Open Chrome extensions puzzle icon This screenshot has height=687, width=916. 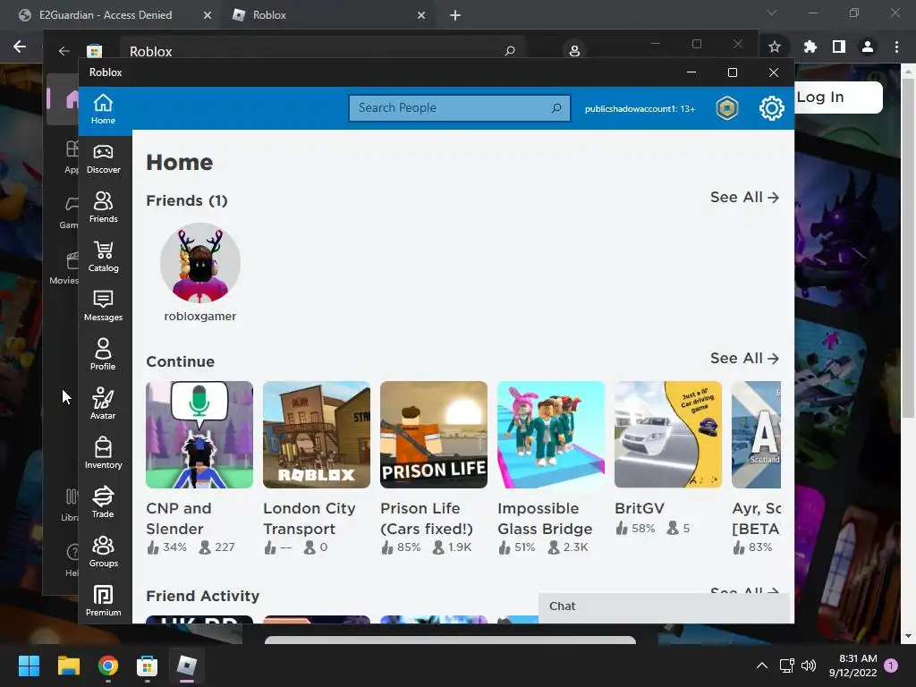coord(810,47)
